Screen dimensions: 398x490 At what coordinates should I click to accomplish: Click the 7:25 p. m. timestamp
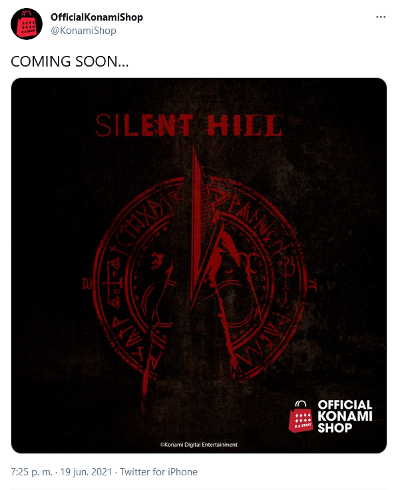[31, 472]
